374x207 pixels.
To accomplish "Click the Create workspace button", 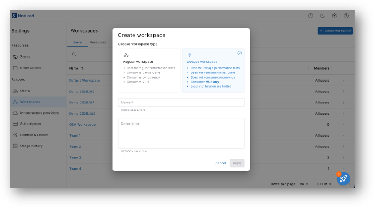I will (x=335, y=31).
